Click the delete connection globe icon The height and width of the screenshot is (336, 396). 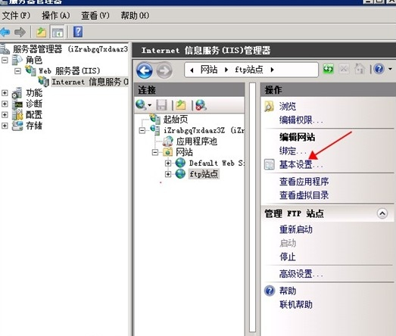pos(201,105)
